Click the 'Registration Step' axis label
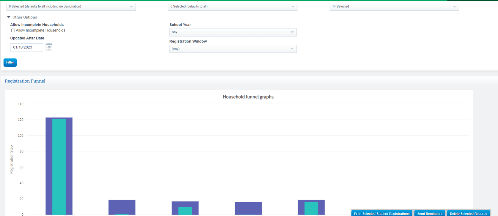This screenshot has height=216, width=498. click(11, 159)
